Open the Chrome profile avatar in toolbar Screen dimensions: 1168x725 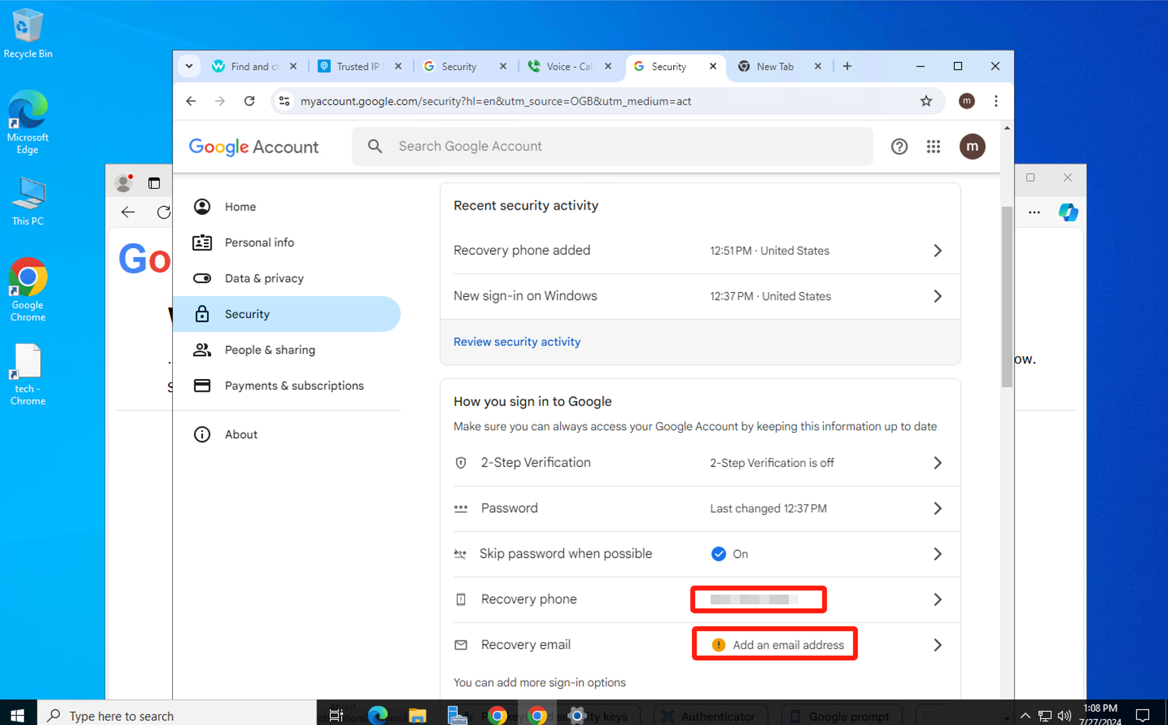pos(966,101)
